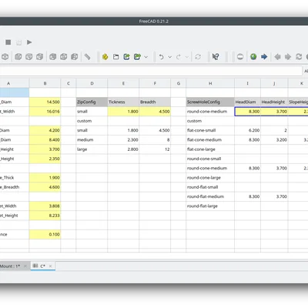Screen dimensions: 308x308
Task: Click the create group folder icon
Action: (x=115, y=57)
